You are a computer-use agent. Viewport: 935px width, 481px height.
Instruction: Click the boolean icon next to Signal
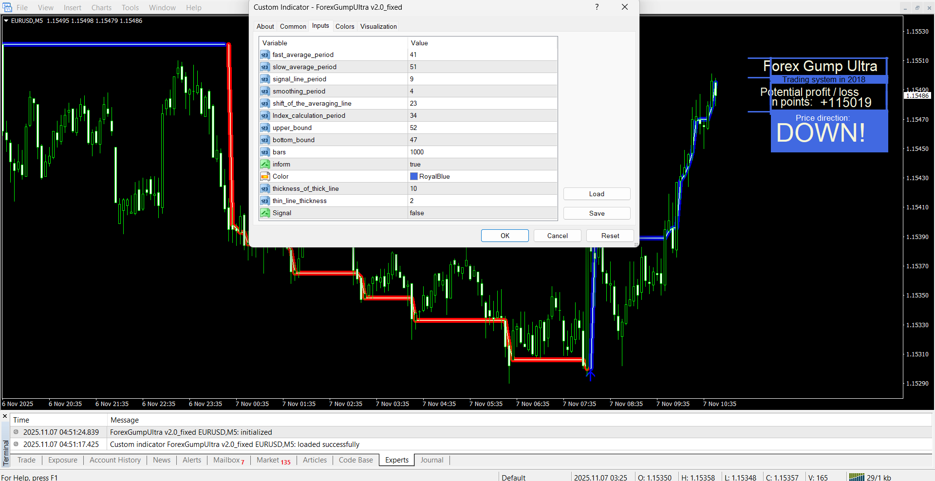pos(264,213)
